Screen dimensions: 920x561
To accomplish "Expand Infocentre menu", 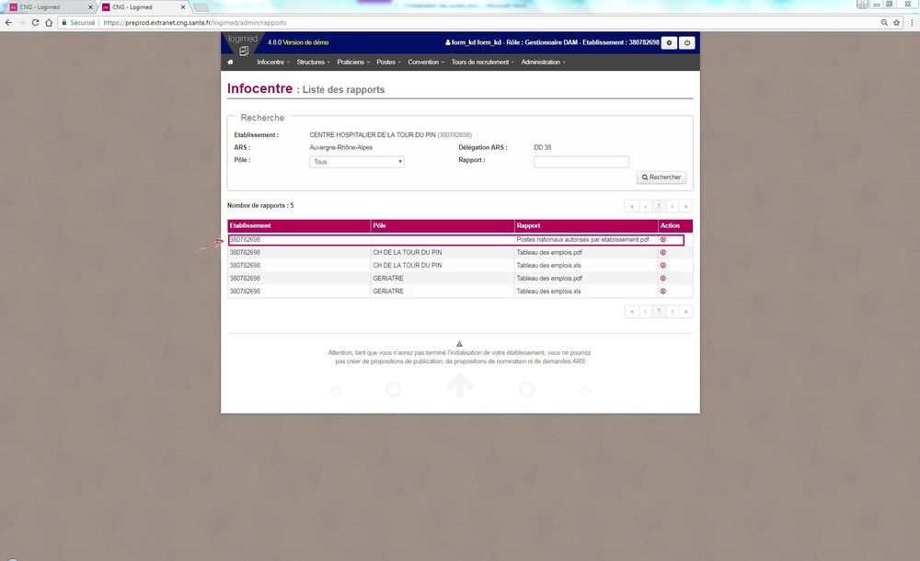I will coord(273,63).
